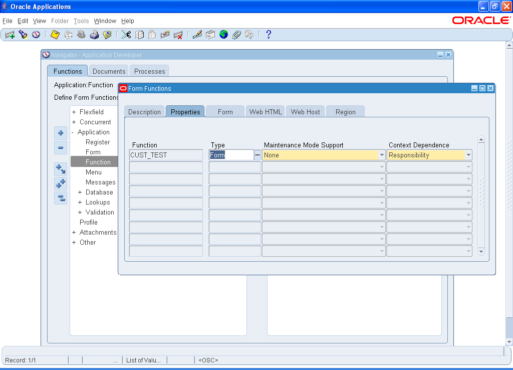Select the Profile tree item

click(88, 222)
